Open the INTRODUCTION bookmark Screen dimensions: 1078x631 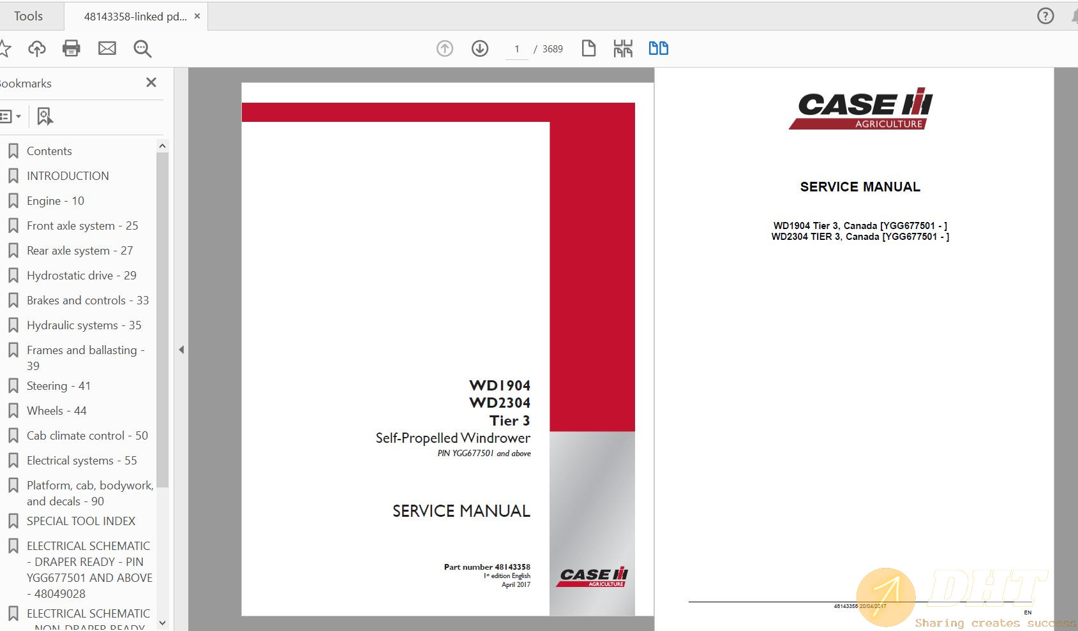tap(68, 176)
